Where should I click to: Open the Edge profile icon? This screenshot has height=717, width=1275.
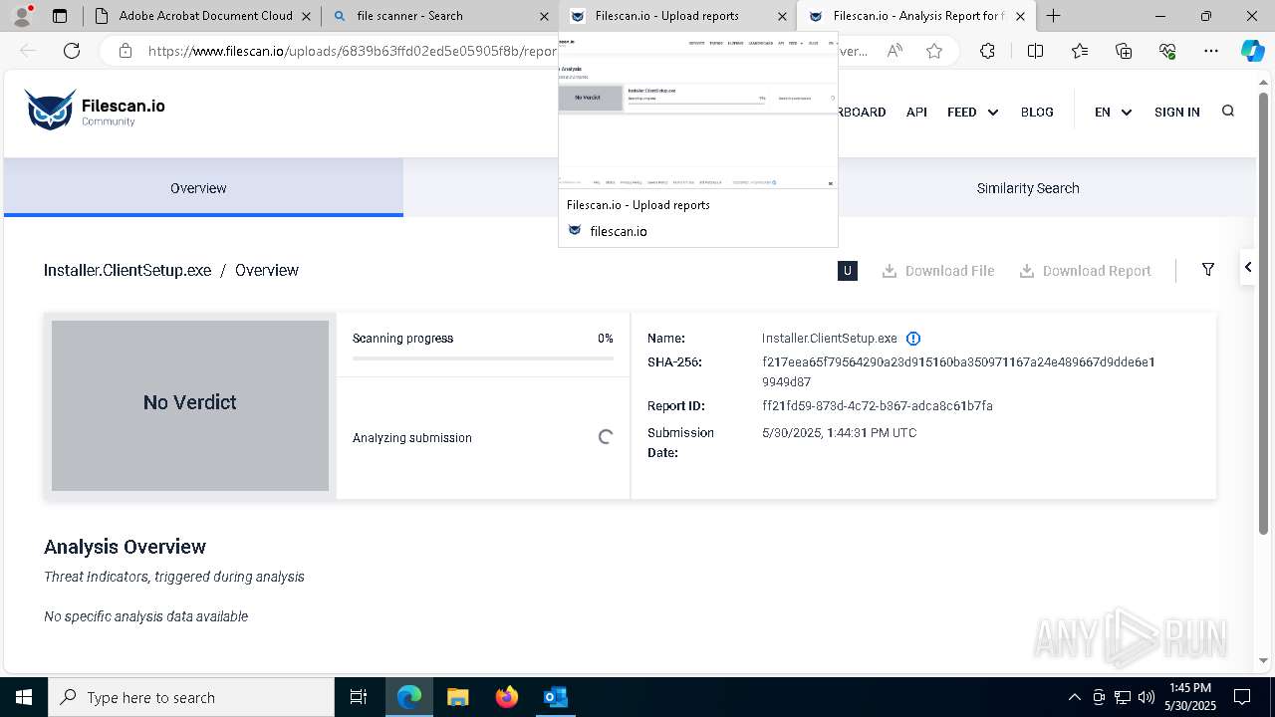(22, 16)
